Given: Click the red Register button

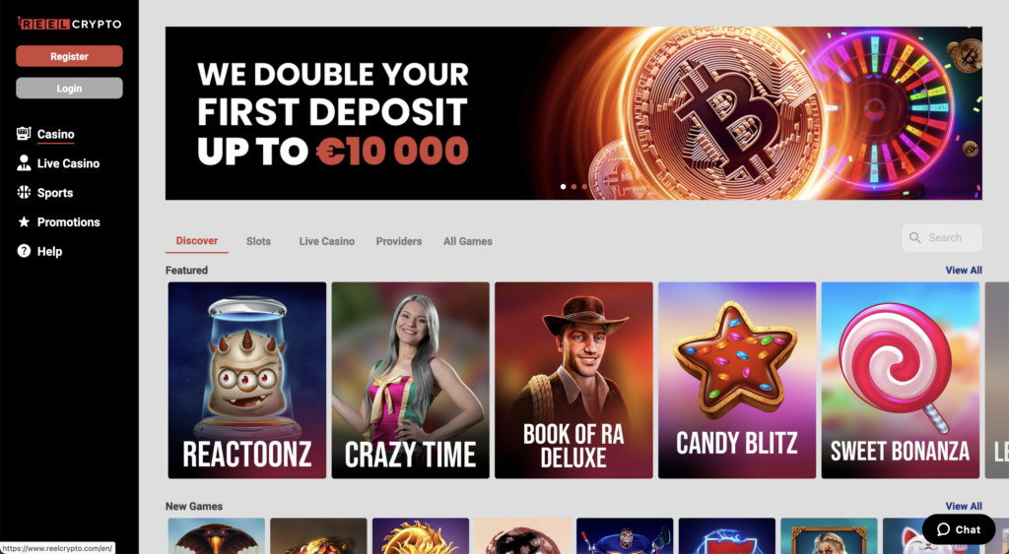Looking at the screenshot, I should pos(70,56).
